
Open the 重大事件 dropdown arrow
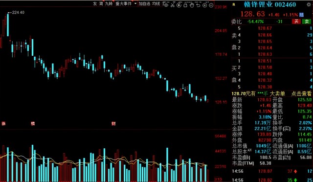pos(135,3)
